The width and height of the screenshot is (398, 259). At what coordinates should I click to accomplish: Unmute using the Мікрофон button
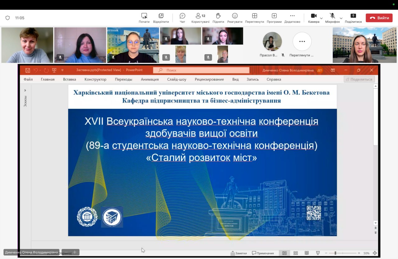[x=332, y=18]
